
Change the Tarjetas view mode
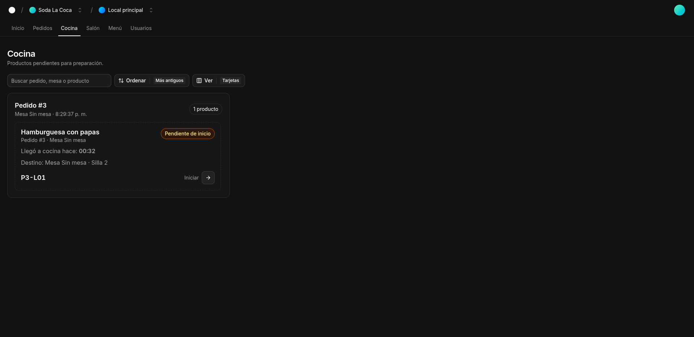231,81
